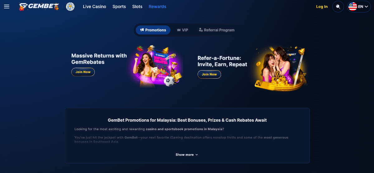Click the megaphone icon in Promotions tab
Image resolution: width=374 pixels, height=173 pixels.
[x=142, y=30]
